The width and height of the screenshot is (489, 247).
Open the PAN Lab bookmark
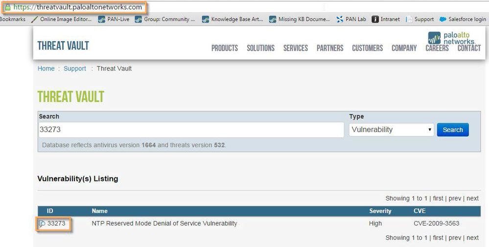pyautogui.click(x=351, y=19)
